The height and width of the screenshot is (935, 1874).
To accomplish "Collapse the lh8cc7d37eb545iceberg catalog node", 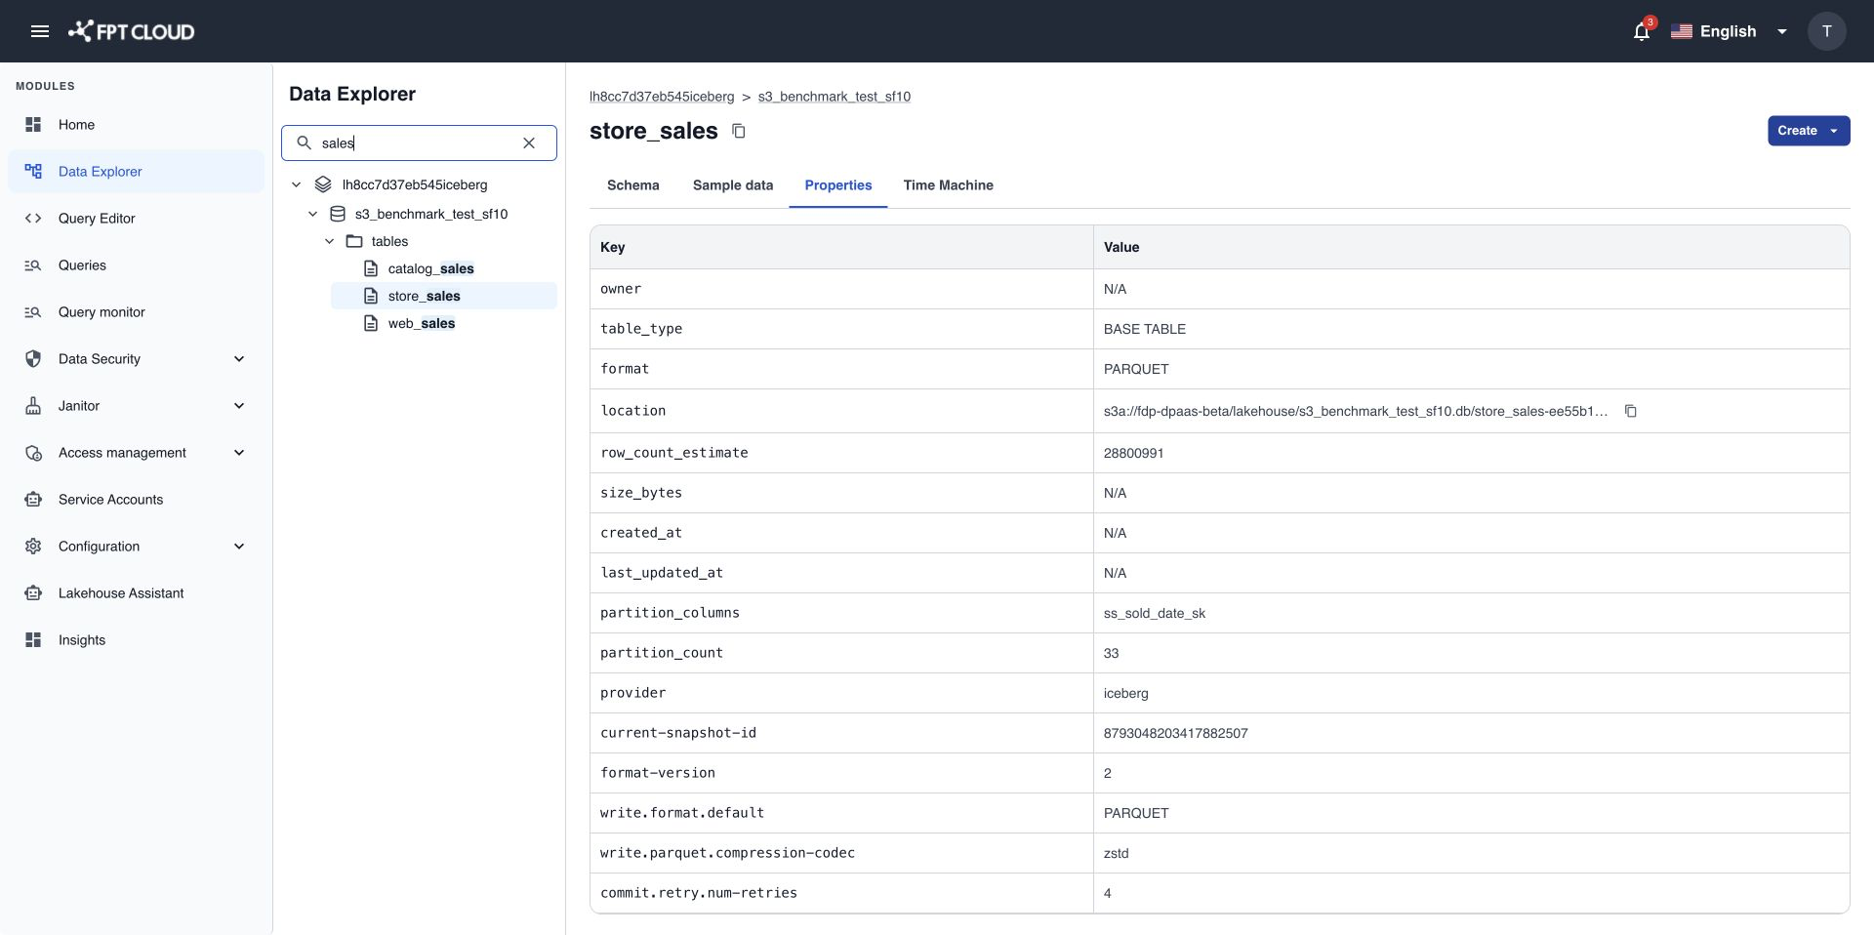I will (x=297, y=184).
